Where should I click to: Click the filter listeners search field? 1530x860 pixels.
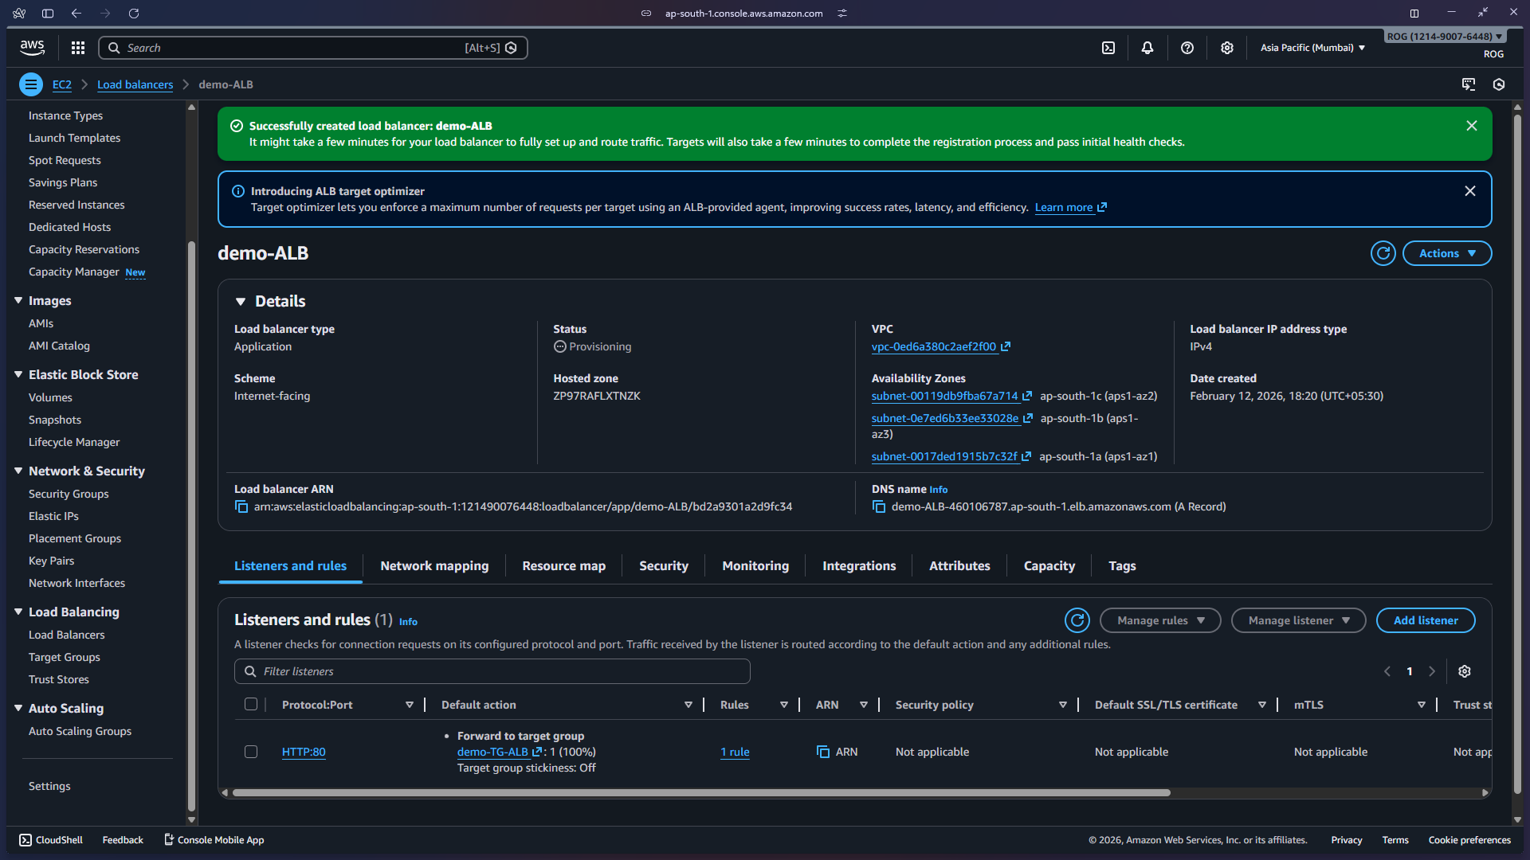point(492,671)
